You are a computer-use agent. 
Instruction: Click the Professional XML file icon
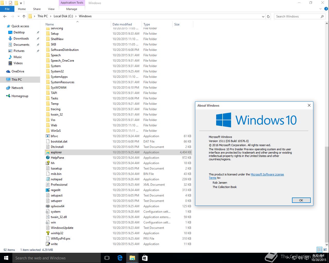(x=48, y=185)
